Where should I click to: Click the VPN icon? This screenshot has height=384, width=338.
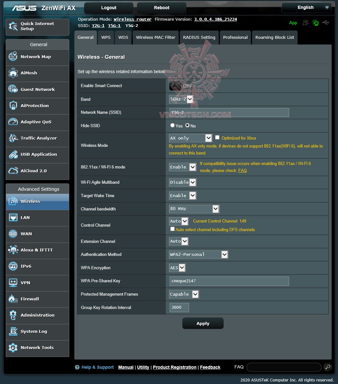point(13,283)
